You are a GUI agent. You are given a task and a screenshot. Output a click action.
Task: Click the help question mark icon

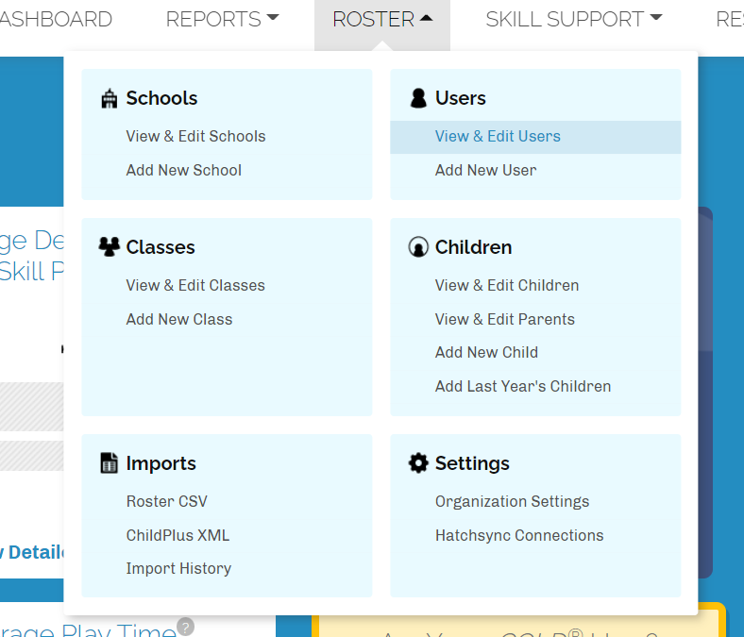(185, 627)
